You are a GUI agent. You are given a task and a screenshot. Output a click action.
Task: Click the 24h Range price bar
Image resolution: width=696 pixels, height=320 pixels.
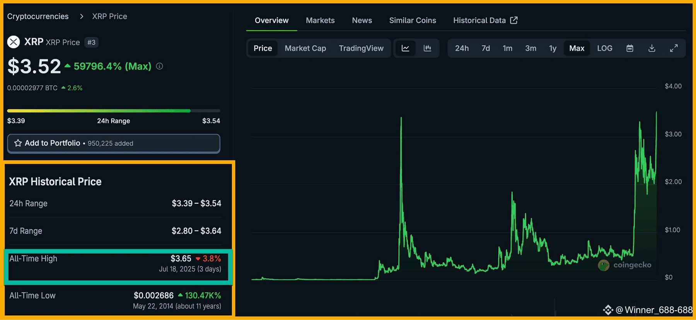click(x=114, y=111)
